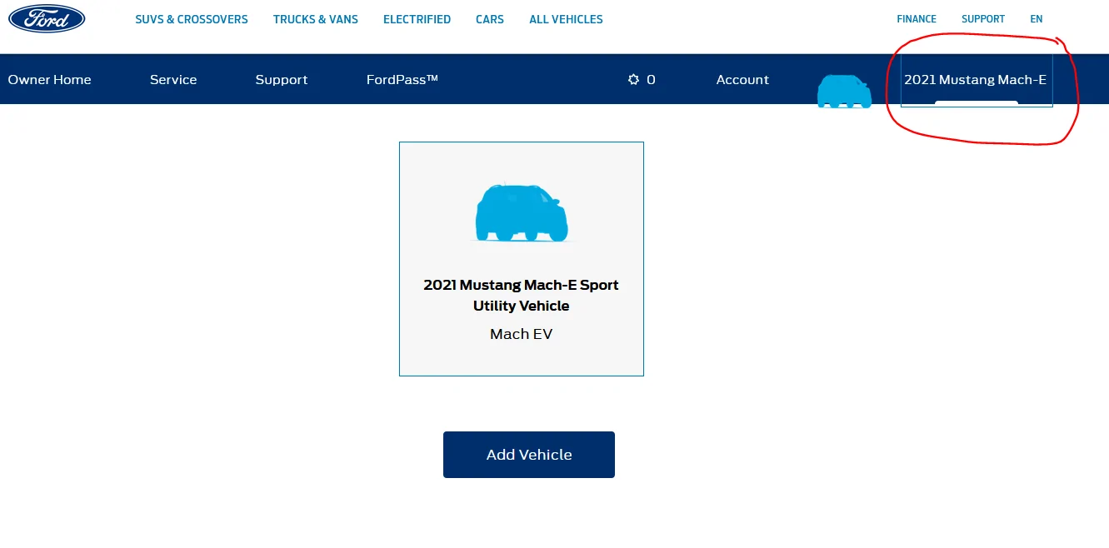Open the points gear icon showing 0
The image size is (1109, 548).
click(x=642, y=80)
